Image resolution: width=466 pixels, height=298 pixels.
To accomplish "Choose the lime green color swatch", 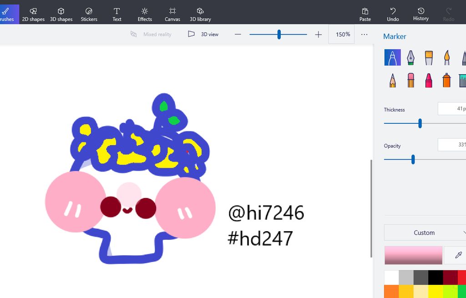I will pyautogui.click(x=450, y=292).
